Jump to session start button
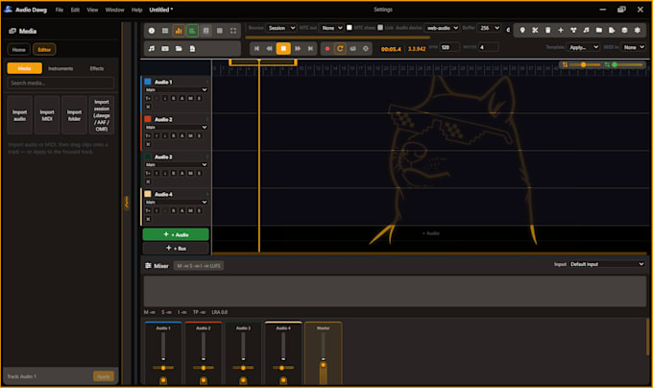The width and height of the screenshot is (653, 388). [257, 49]
